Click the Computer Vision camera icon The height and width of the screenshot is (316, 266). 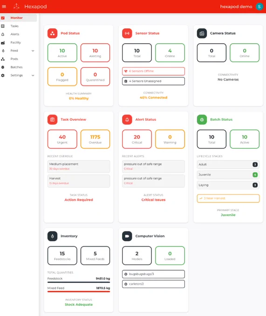coord(127,236)
